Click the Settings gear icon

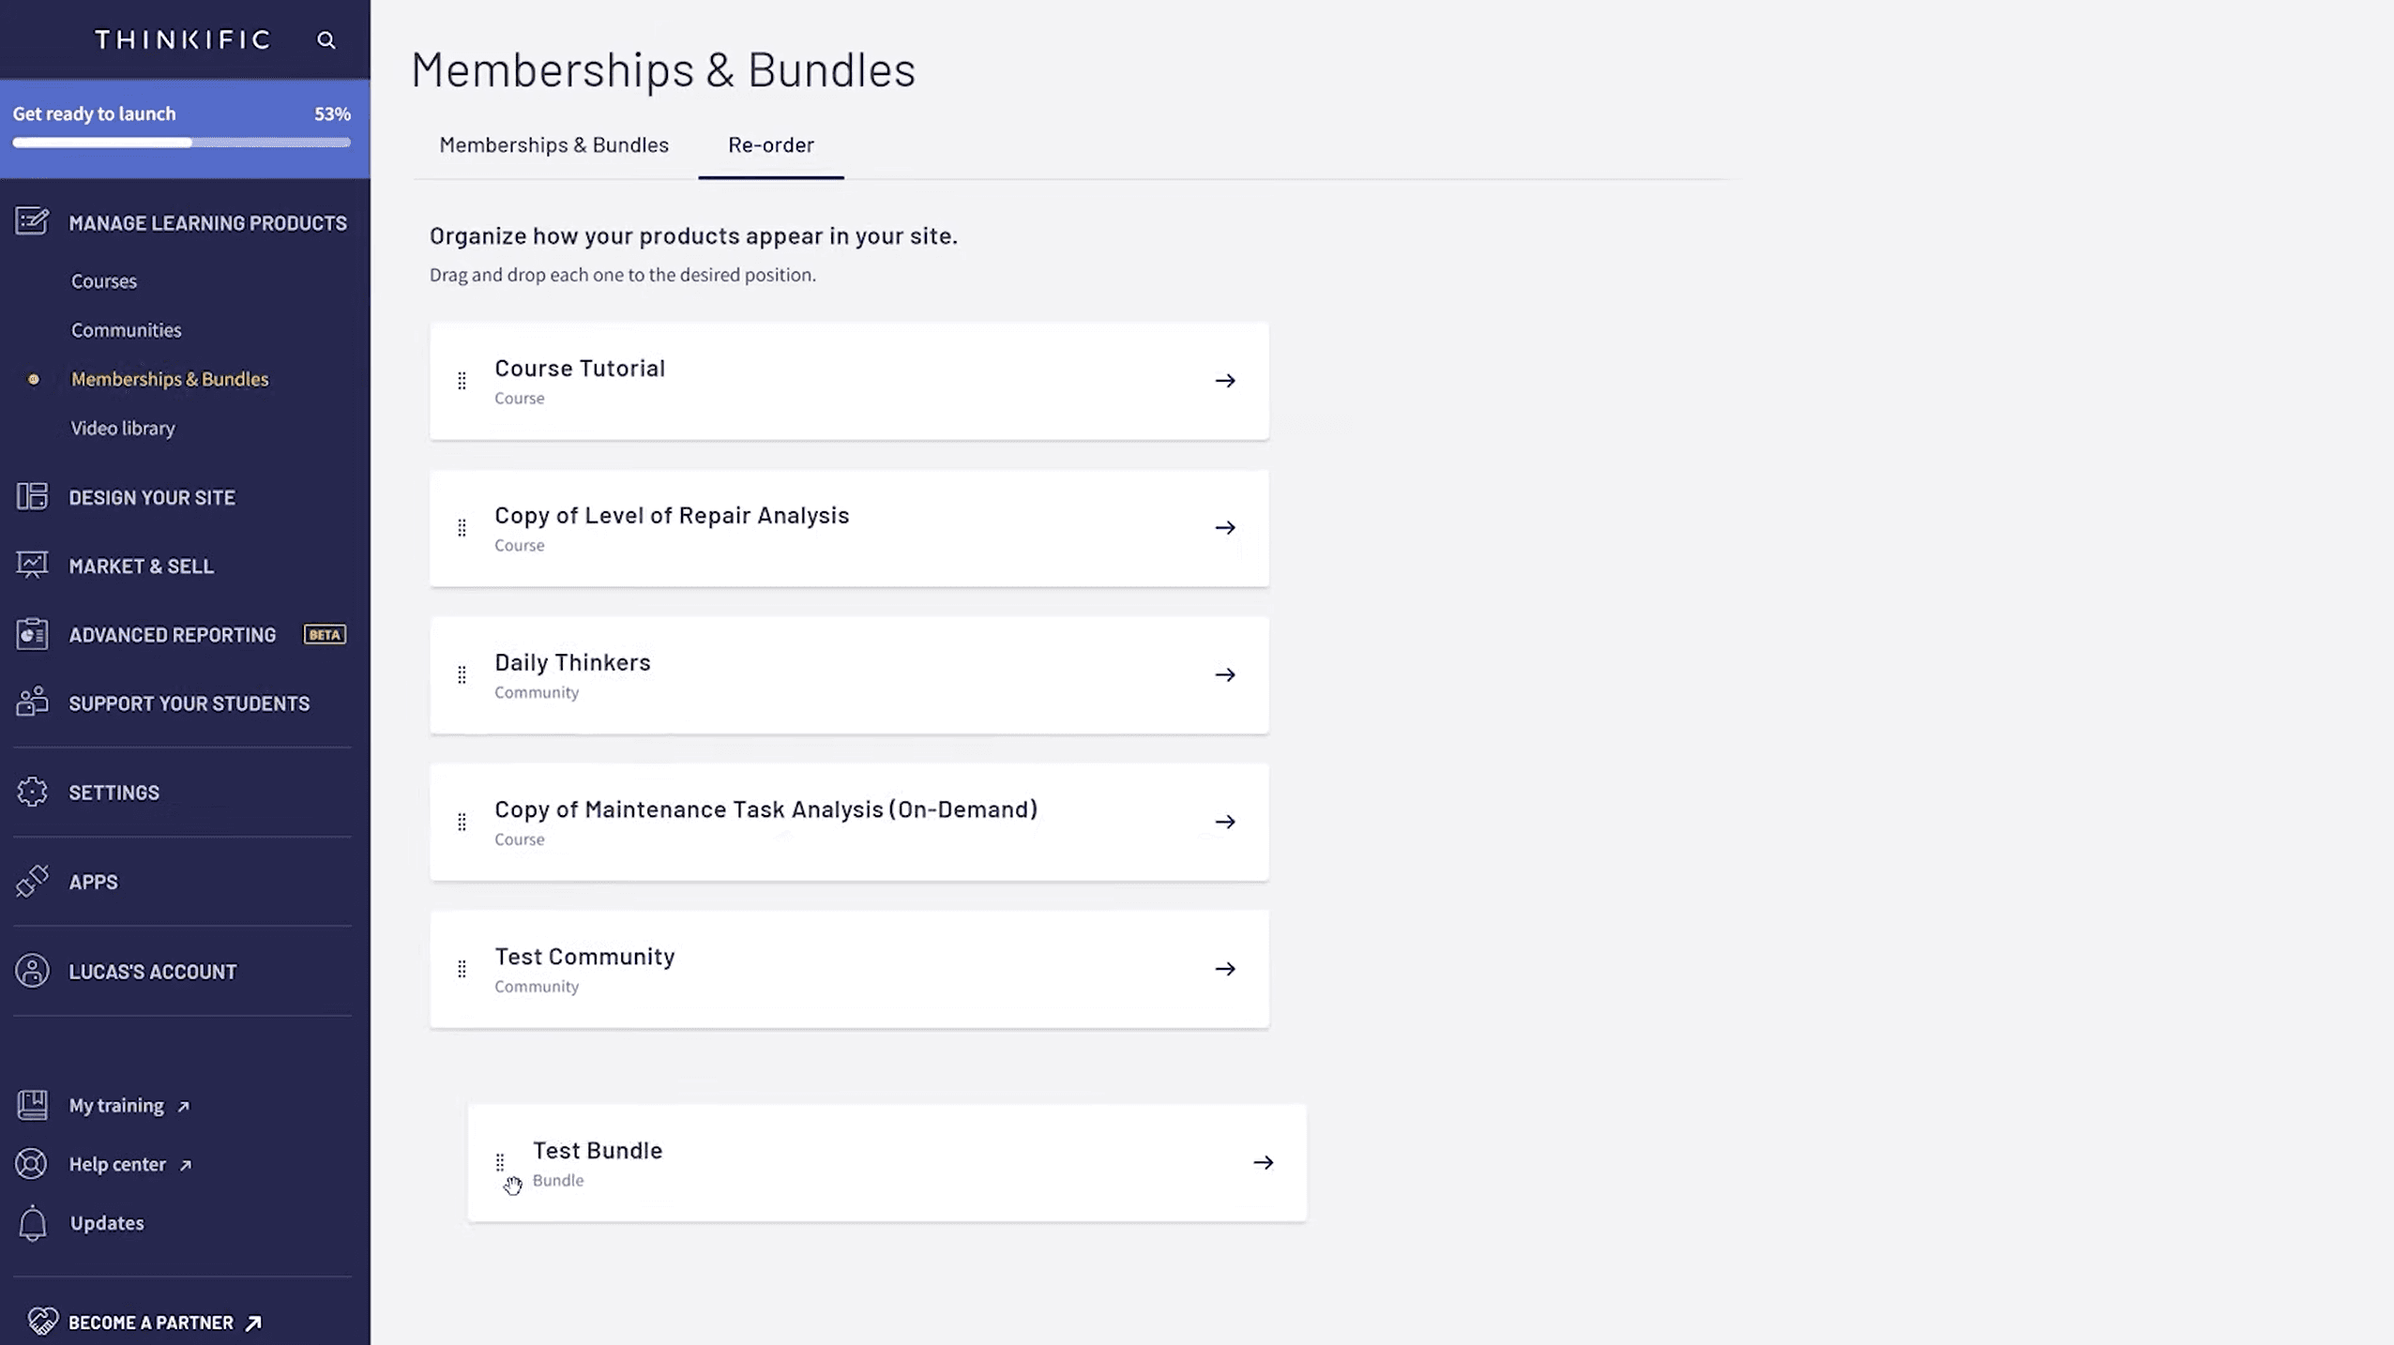[31, 791]
